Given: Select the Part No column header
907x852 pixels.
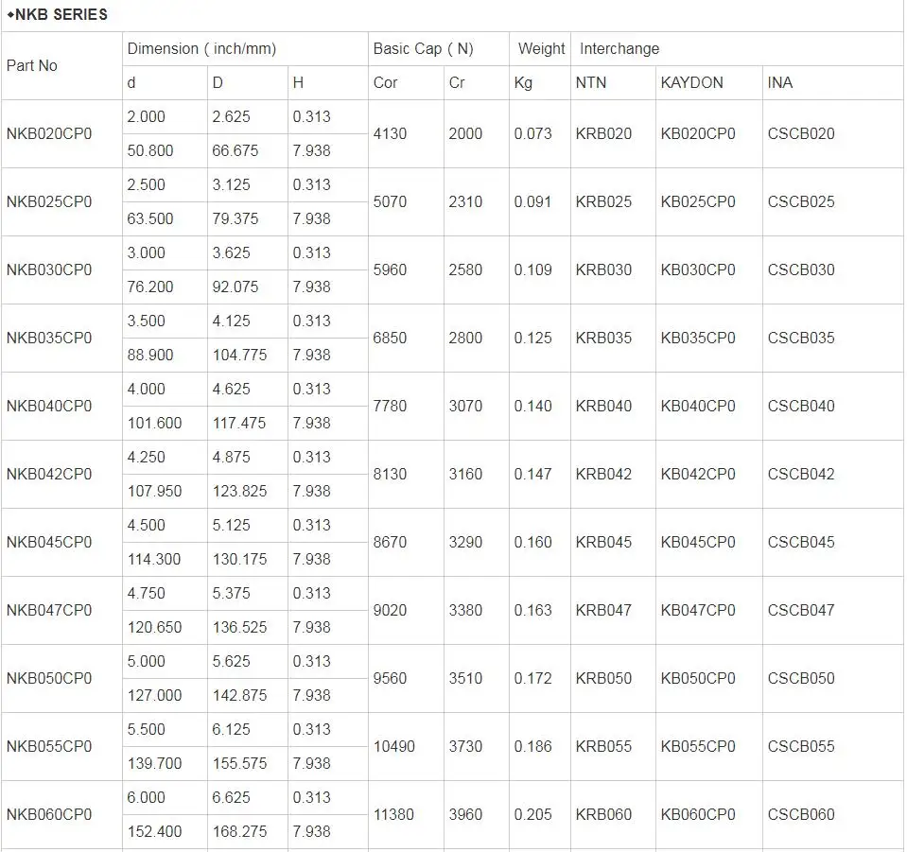Looking at the screenshot, I should click(x=32, y=65).
